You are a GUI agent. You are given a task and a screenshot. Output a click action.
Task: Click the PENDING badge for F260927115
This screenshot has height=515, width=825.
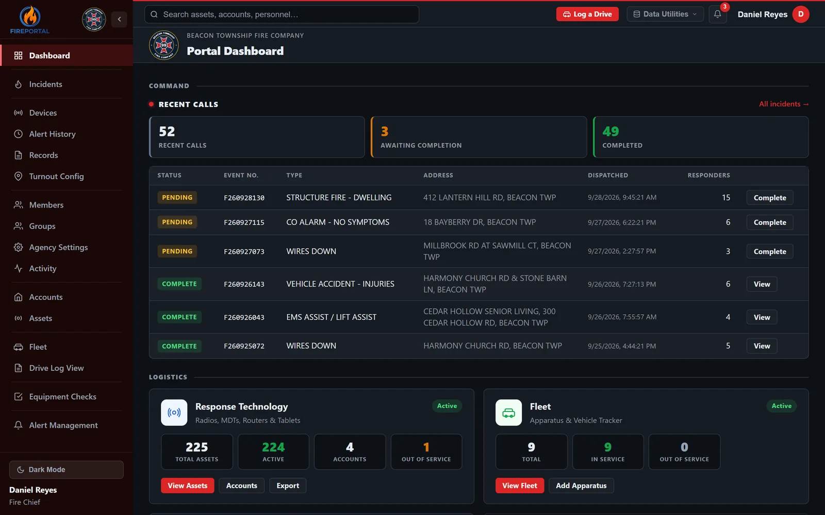(177, 222)
